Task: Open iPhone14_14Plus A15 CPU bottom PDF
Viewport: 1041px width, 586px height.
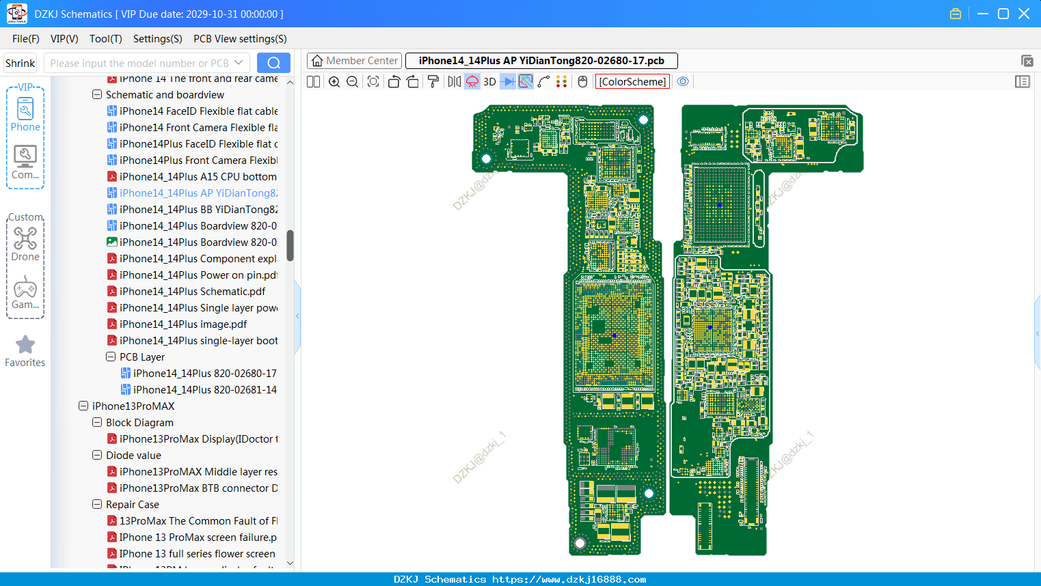Action: pyautogui.click(x=192, y=177)
